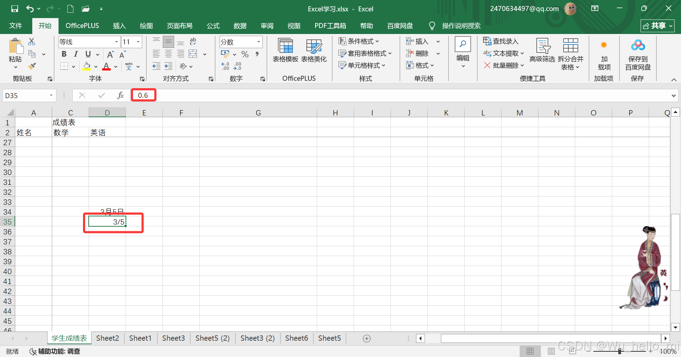Switch to 数据 Data tab
Viewport: 681px width, 357px height.
point(240,25)
